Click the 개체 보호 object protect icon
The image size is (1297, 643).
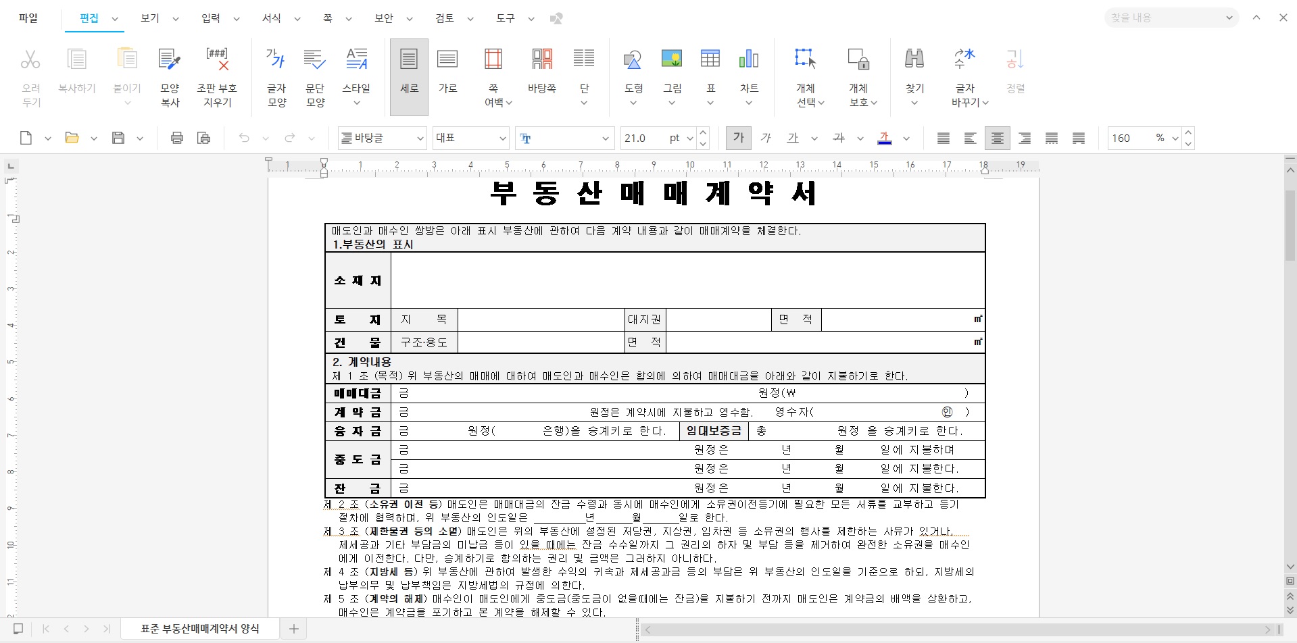click(x=858, y=59)
